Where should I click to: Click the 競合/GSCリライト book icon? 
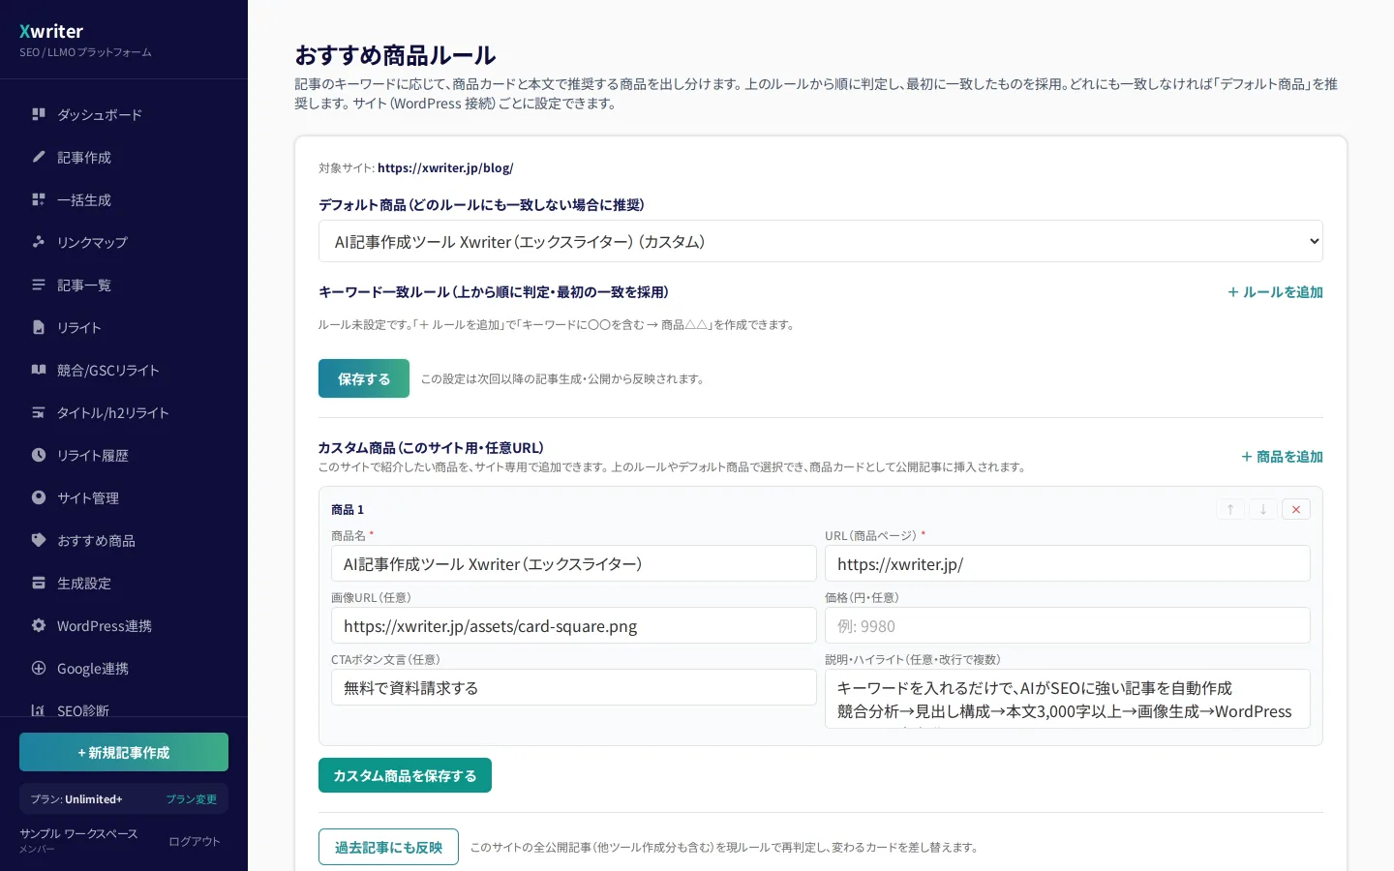[39, 370]
